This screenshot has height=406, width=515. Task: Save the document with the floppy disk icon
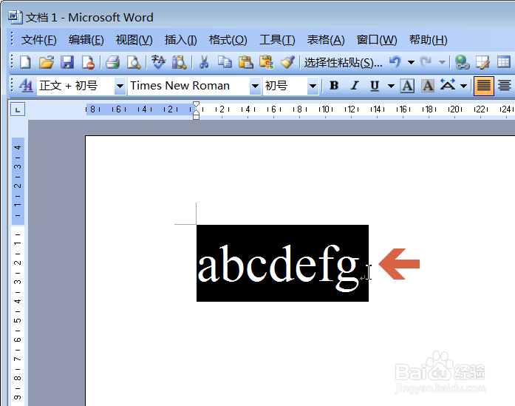pos(67,62)
